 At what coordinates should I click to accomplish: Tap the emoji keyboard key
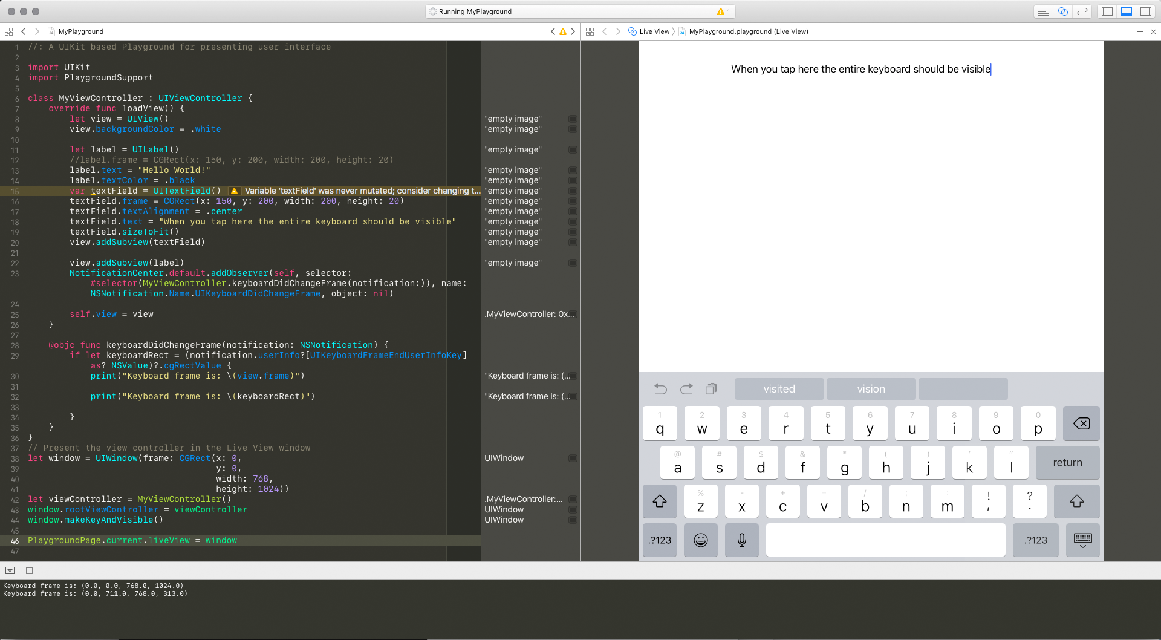click(701, 540)
